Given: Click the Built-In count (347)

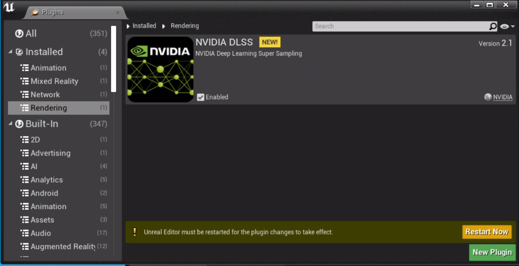Looking at the screenshot, I should [x=99, y=124].
